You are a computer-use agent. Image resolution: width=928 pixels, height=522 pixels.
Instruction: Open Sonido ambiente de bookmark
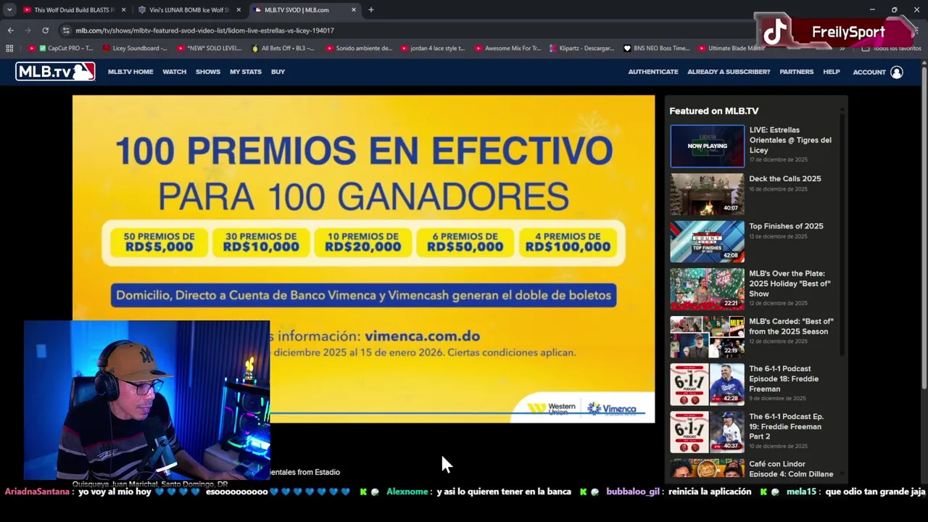click(358, 49)
